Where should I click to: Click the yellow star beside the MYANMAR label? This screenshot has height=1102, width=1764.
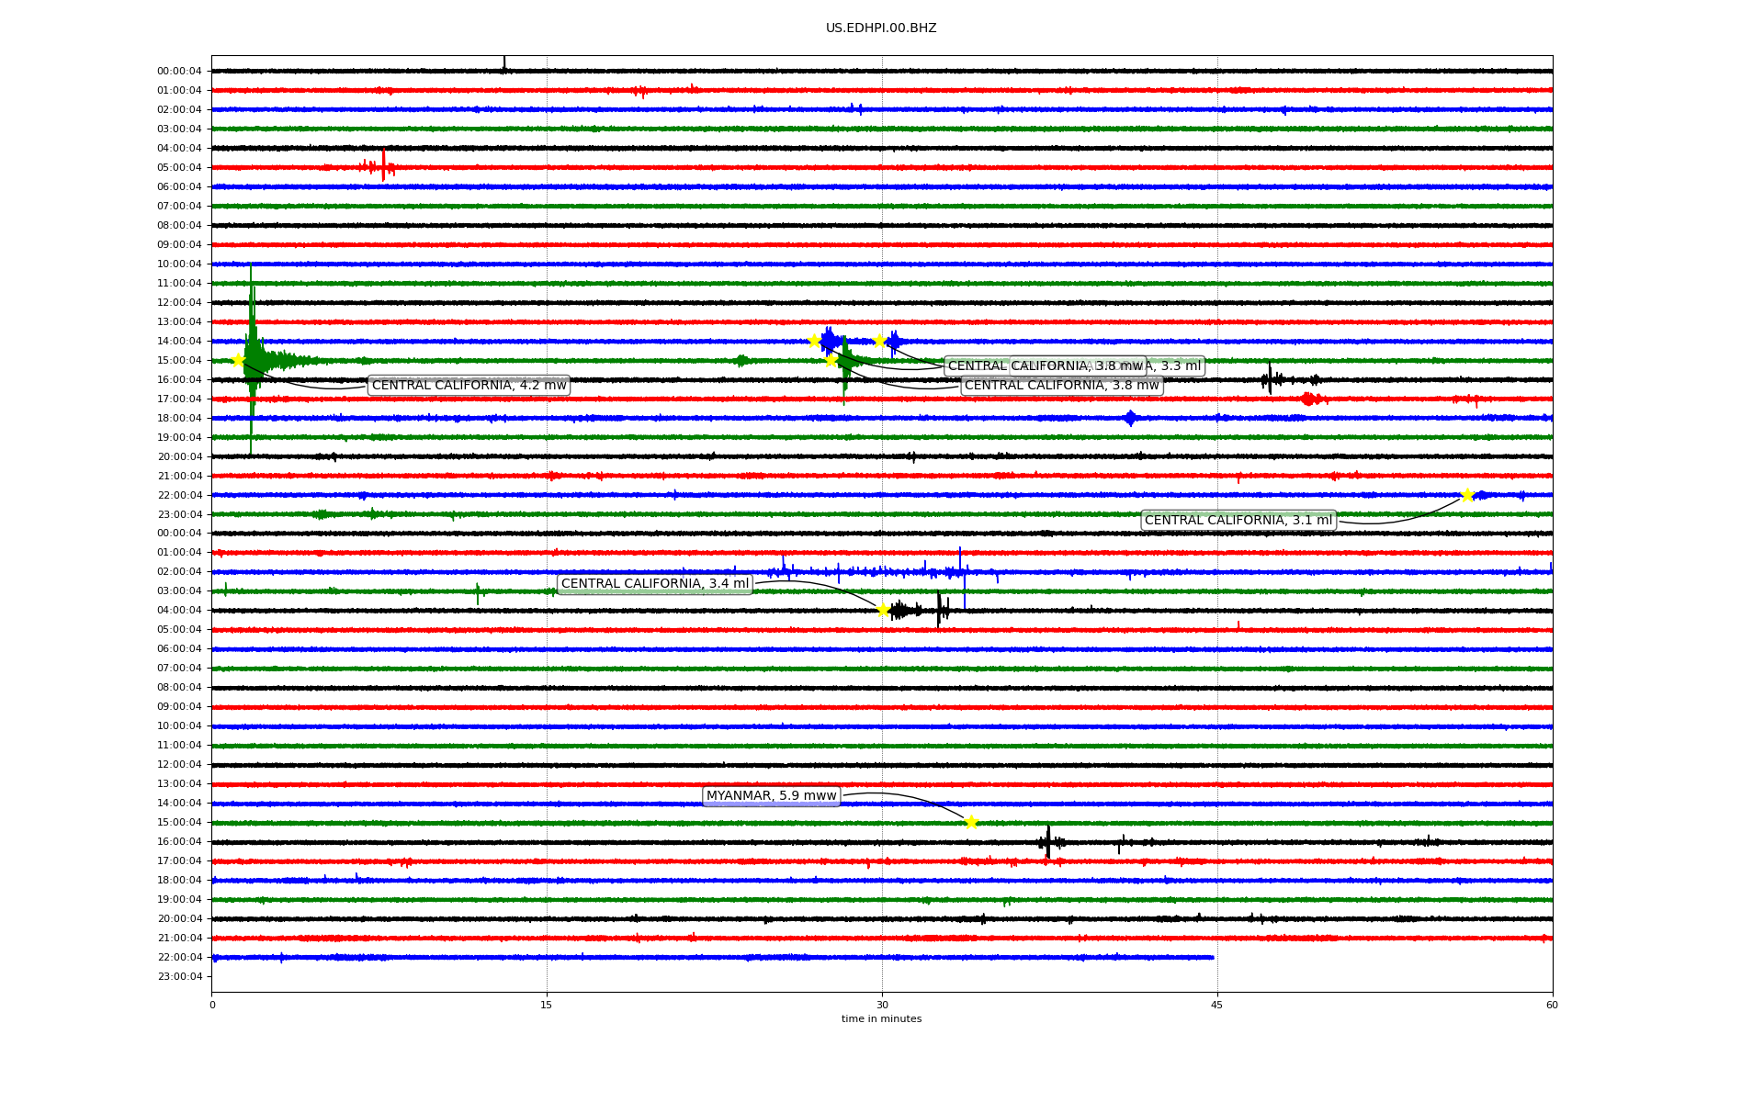point(971,822)
